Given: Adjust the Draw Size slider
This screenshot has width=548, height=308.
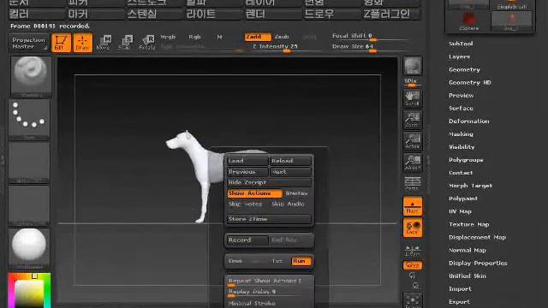Looking at the screenshot, I should click(371, 48).
